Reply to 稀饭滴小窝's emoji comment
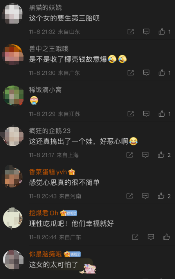 (x=146, y=114)
